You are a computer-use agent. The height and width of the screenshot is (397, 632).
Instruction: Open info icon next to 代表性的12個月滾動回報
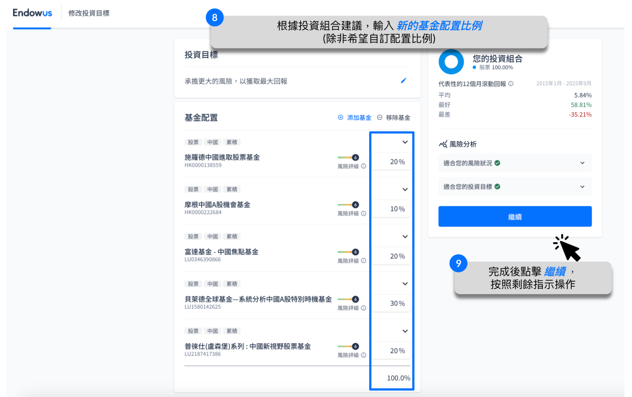(x=511, y=84)
